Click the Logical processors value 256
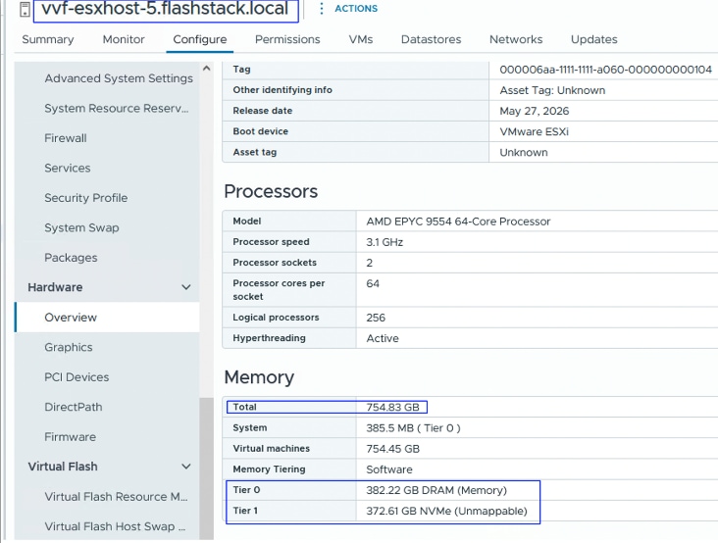The image size is (718, 543). (x=376, y=318)
